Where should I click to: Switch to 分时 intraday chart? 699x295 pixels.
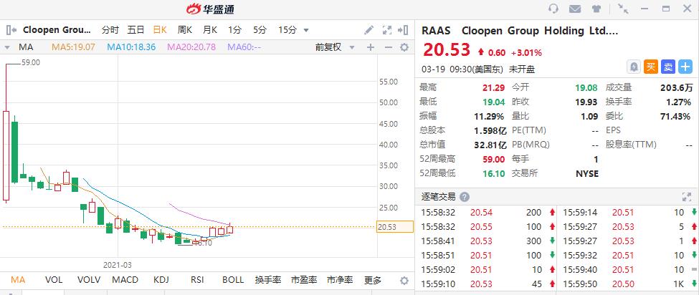pyautogui.click(x=110, y=30)
